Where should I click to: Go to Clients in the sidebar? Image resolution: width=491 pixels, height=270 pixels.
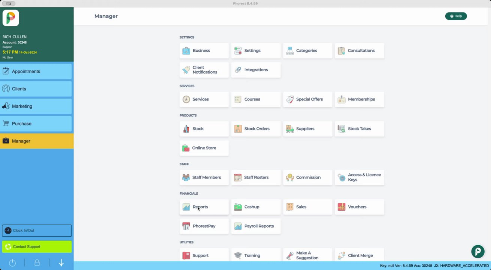click(x=36, y=89)
